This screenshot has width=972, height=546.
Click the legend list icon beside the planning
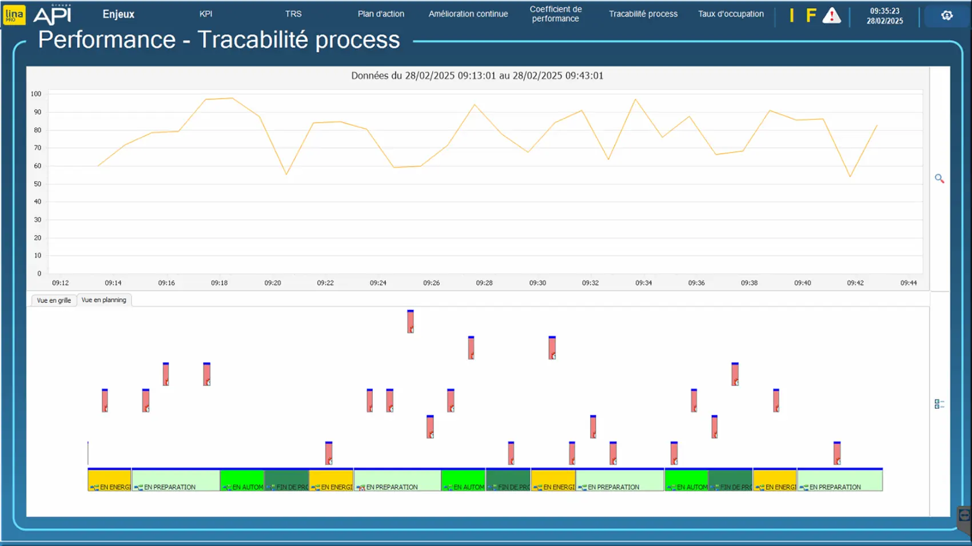[939, 404]
